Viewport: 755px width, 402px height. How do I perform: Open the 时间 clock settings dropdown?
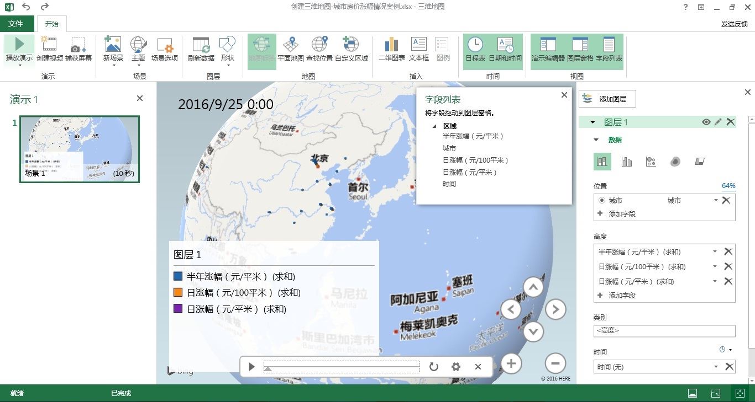726,350
